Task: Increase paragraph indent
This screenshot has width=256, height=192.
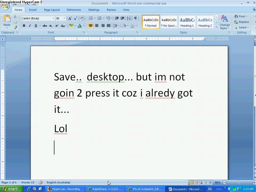Action: (x=122, y=18)
